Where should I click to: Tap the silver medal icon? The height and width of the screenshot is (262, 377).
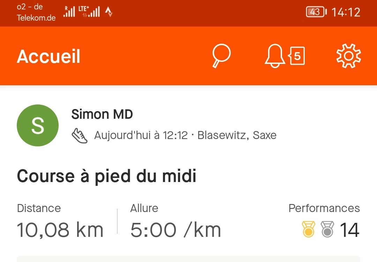point(327,229)
